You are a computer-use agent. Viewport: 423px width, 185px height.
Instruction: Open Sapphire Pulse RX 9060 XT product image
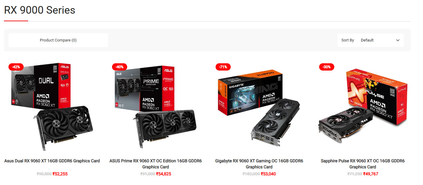click(x=363, y=107)
